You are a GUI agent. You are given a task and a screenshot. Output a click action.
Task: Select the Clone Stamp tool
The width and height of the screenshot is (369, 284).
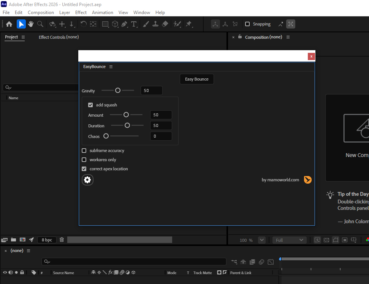coord(155,24)
